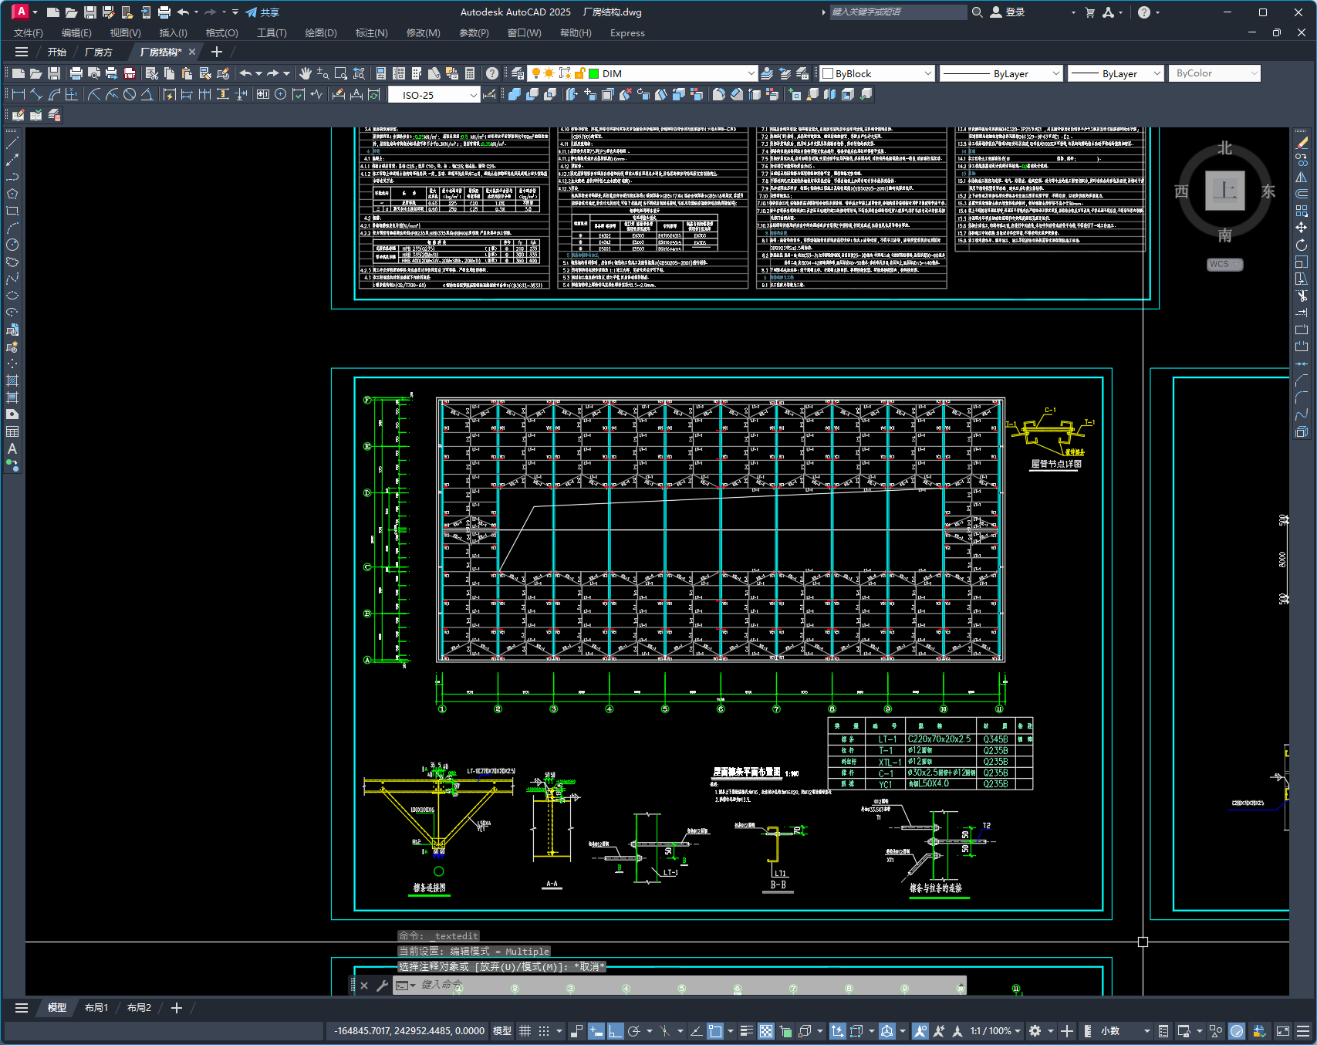Select the Aligned dimension tool

(36, 94)
